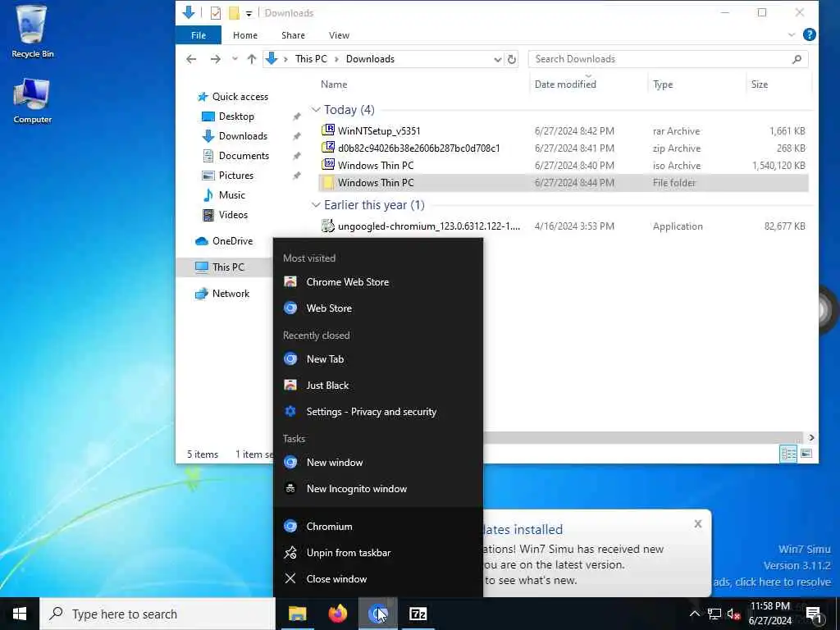Go back in Explorer navigation
This screenshot has width=840, height=630.
point(191,59)
